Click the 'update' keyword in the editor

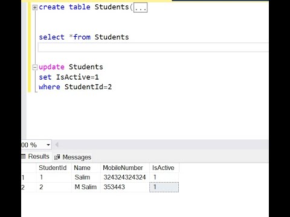51,67
